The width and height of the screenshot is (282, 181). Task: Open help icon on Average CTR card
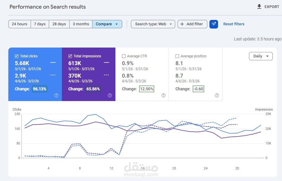pos(163,95)
